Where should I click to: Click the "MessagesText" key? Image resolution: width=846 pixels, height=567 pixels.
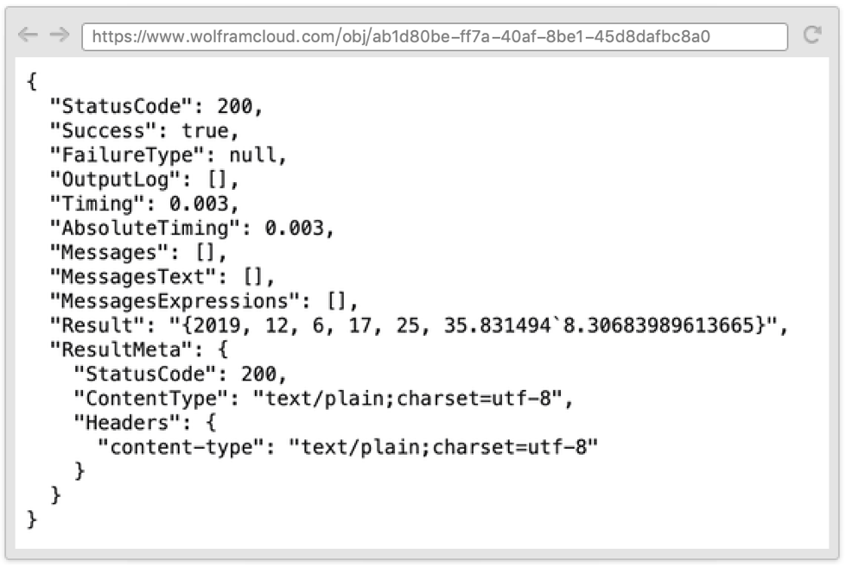tap(132, 276)
